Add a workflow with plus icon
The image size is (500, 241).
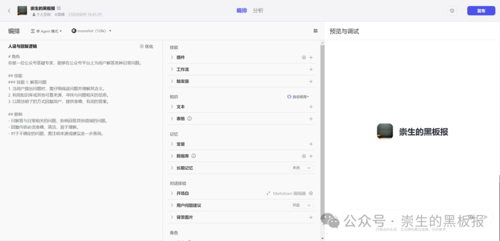[311, 69]
